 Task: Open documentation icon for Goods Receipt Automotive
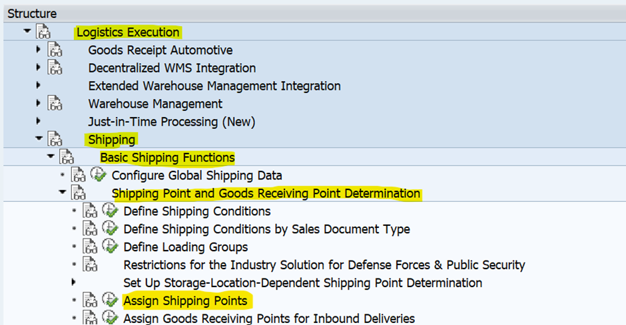click(x=55, y=49)
